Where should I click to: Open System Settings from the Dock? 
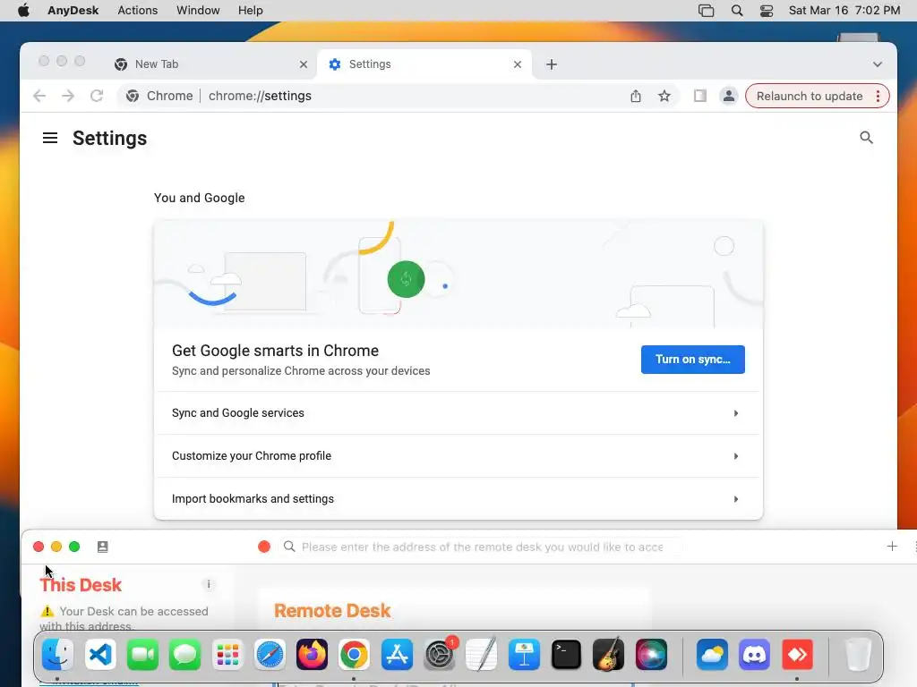pyautogui.click(x=439, y=654)
